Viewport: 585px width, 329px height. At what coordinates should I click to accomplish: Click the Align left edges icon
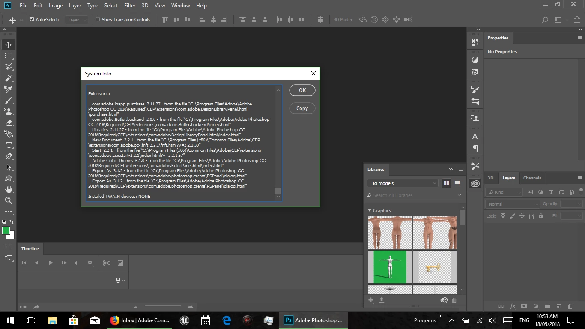203,20
